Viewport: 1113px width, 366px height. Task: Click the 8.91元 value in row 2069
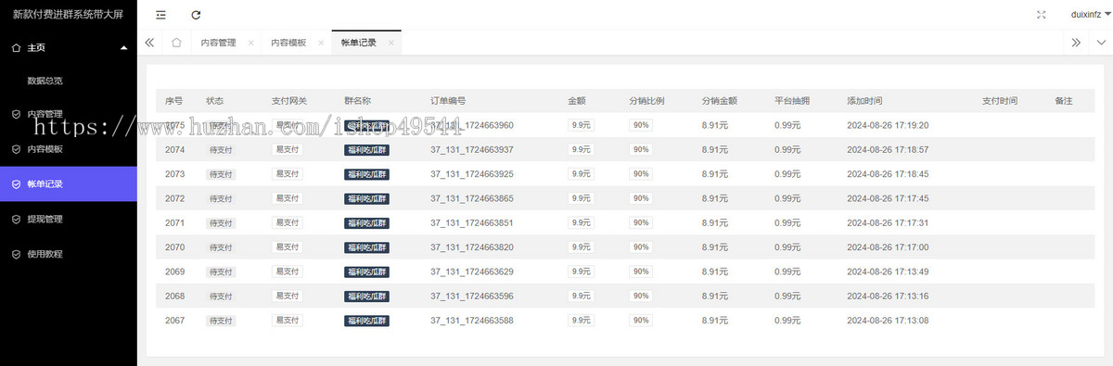(715, 271)
